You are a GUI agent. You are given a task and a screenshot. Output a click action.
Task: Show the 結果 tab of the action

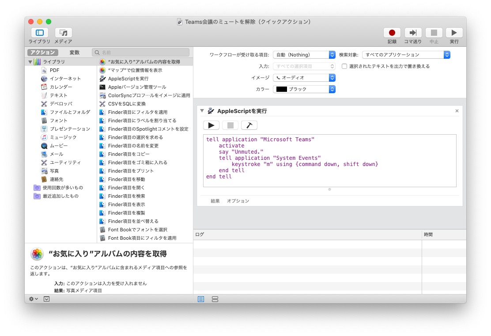pos(215,201)
